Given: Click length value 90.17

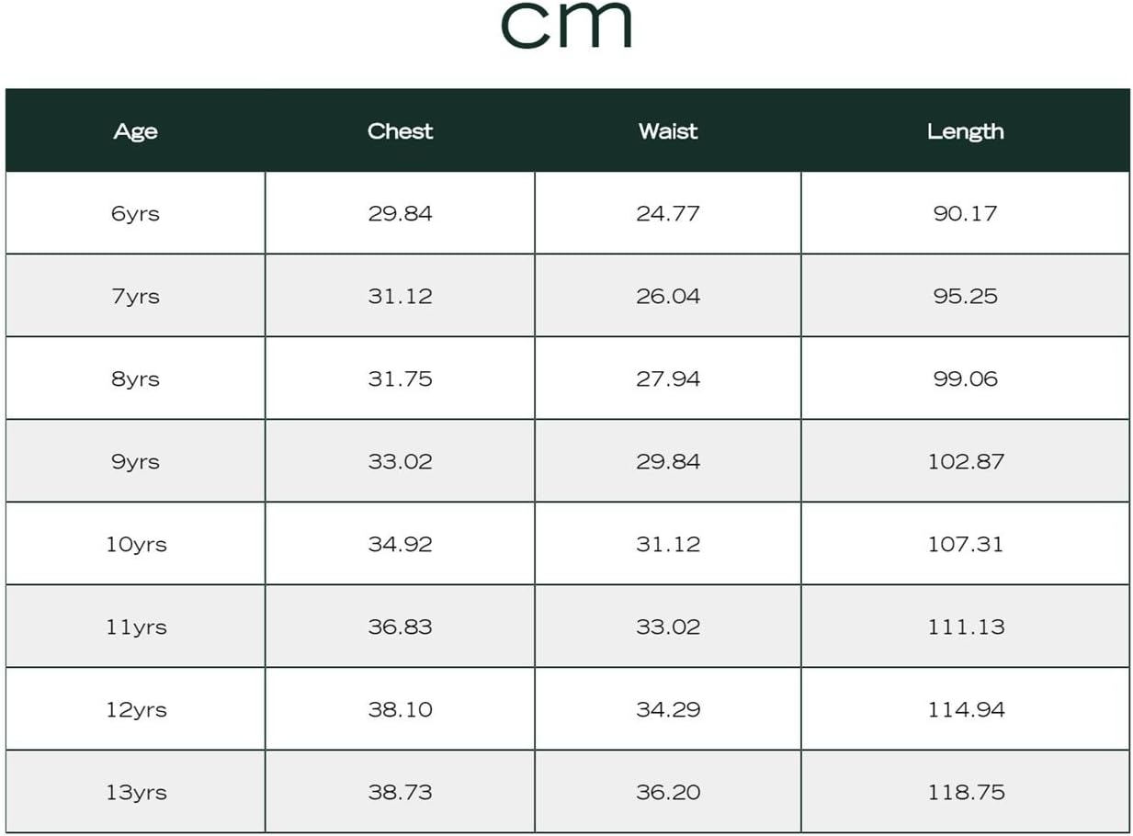Looking at the screenshot, I should pyautogui.click(x=965, y=213).
